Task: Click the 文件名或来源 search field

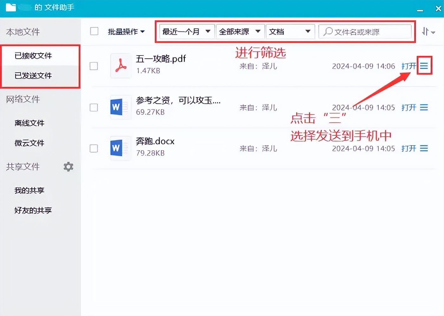Action: [x=365, y=31]
